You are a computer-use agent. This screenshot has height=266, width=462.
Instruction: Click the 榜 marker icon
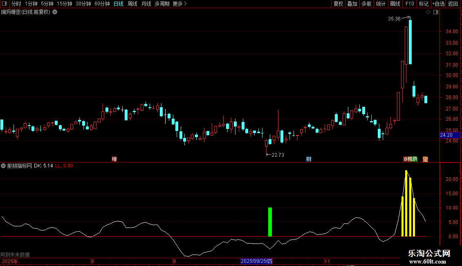click(410, 159)
